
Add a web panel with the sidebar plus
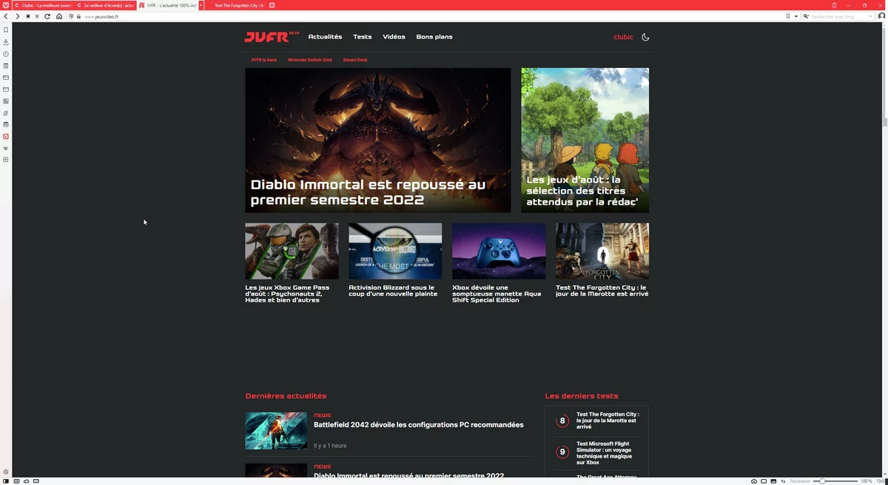[x=6, y=160]
